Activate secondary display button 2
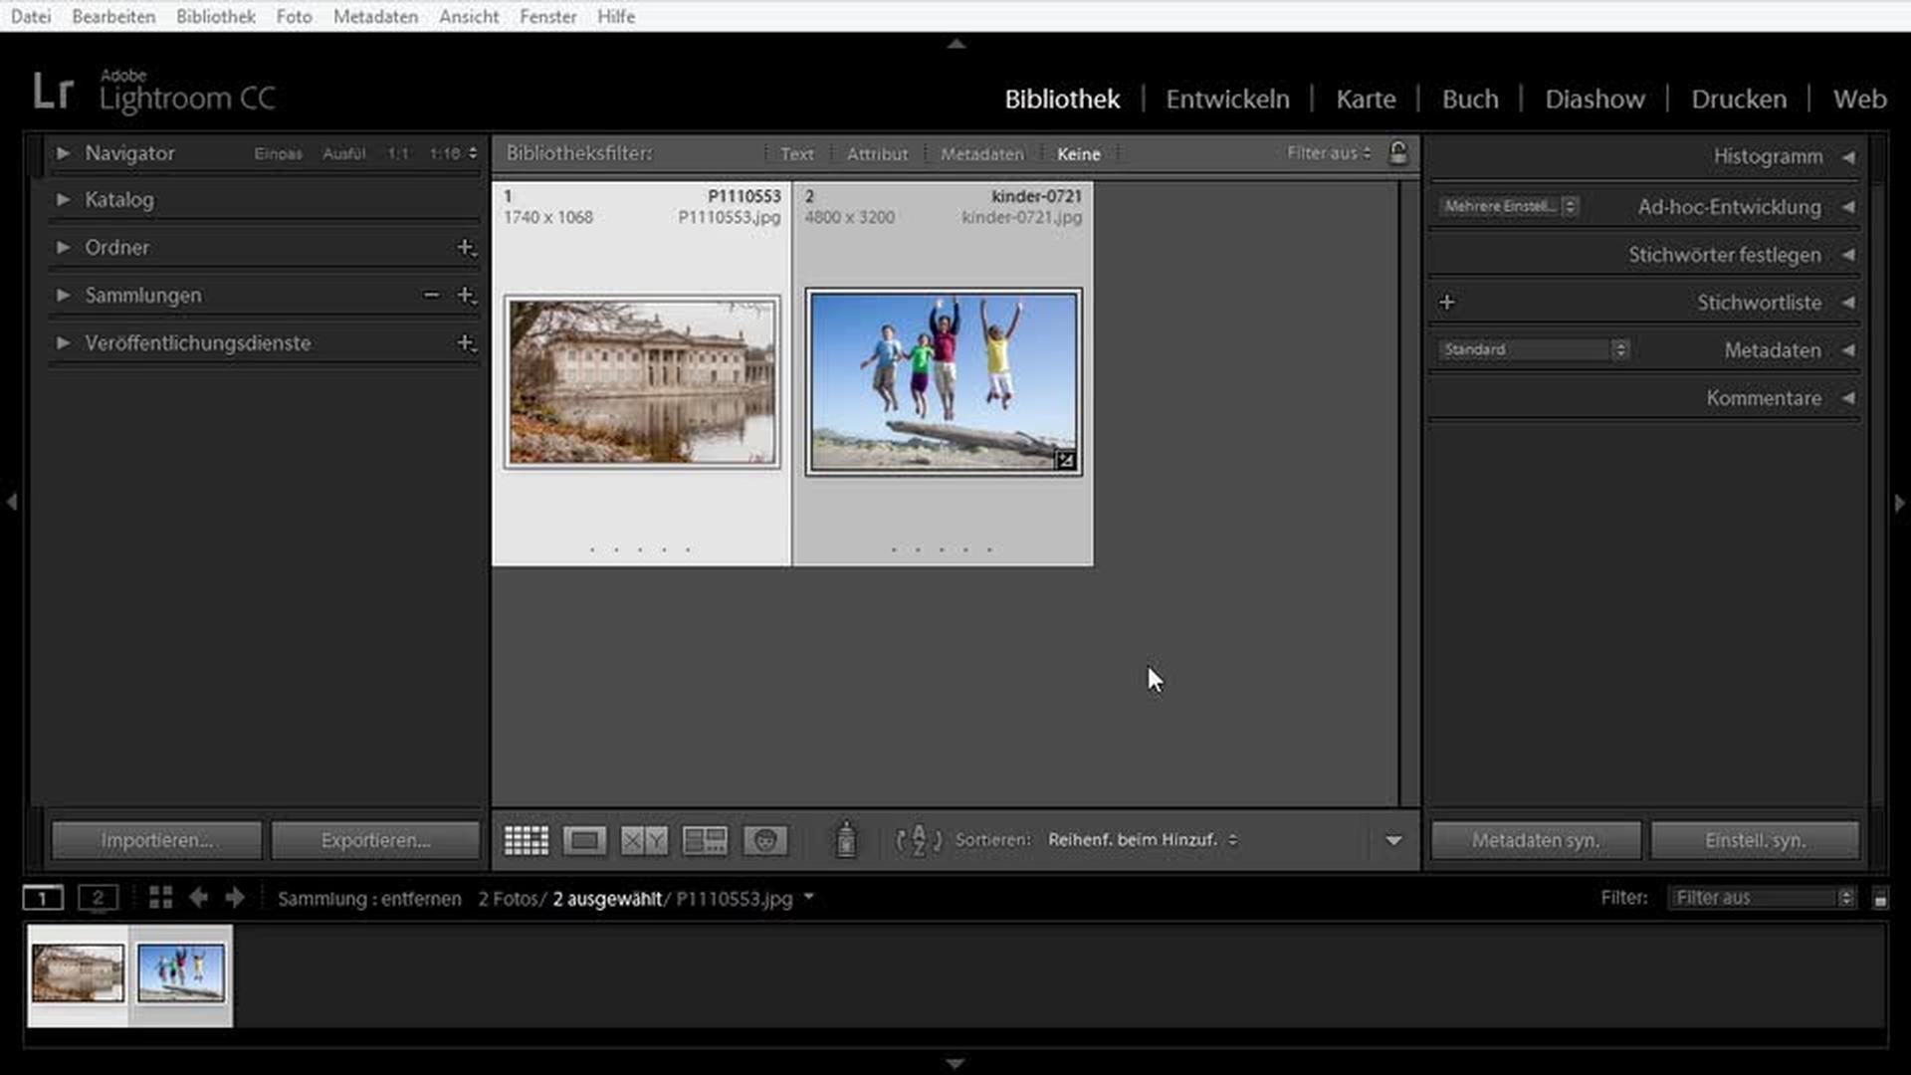 [x=98, y=898]
